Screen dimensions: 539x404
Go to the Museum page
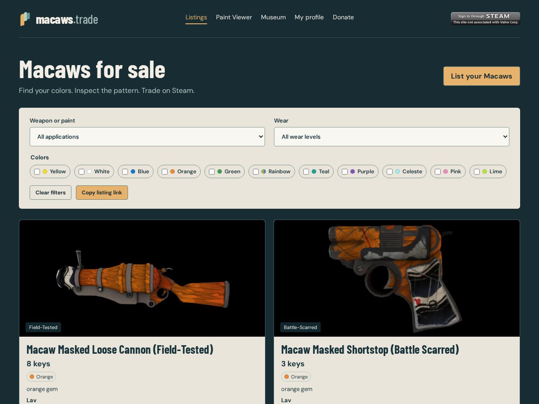pos(273,17)
